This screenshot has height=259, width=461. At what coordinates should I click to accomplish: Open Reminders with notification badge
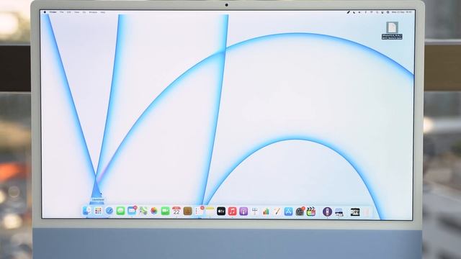[x=199, y=211]
